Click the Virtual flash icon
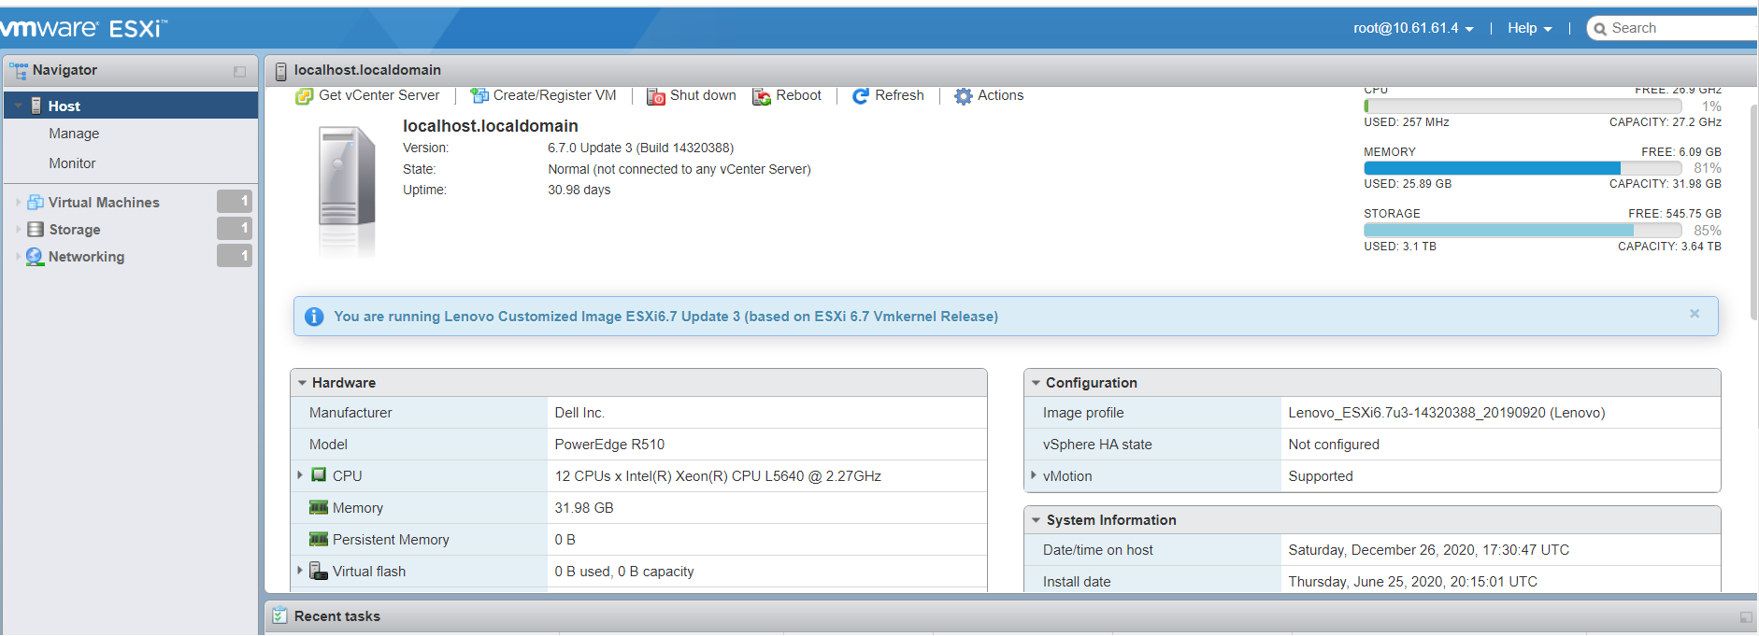 pyautogui.click(x=319, y=571)
